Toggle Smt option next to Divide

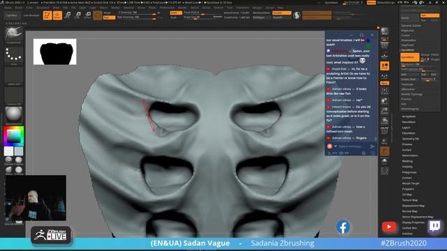tap(430, 15)
